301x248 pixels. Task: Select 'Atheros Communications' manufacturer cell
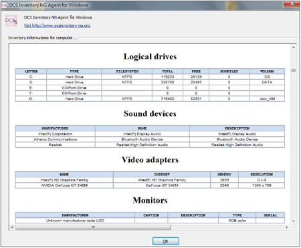tap(55, 139)
